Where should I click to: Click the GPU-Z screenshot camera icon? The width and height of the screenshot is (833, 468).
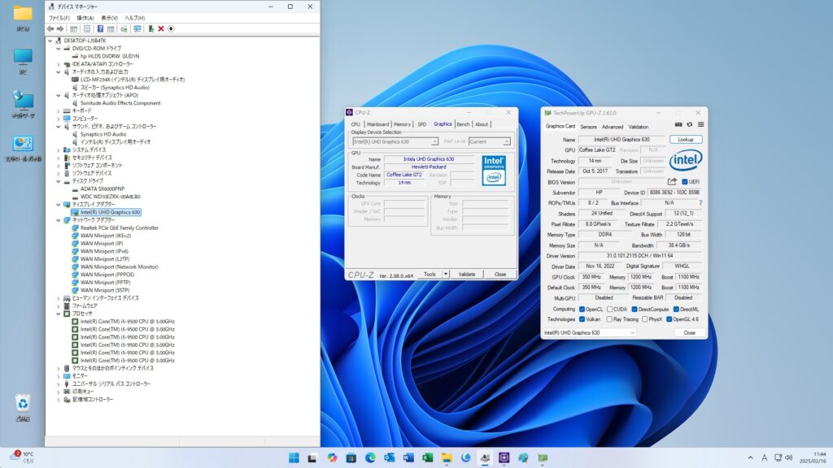(678, 125)
